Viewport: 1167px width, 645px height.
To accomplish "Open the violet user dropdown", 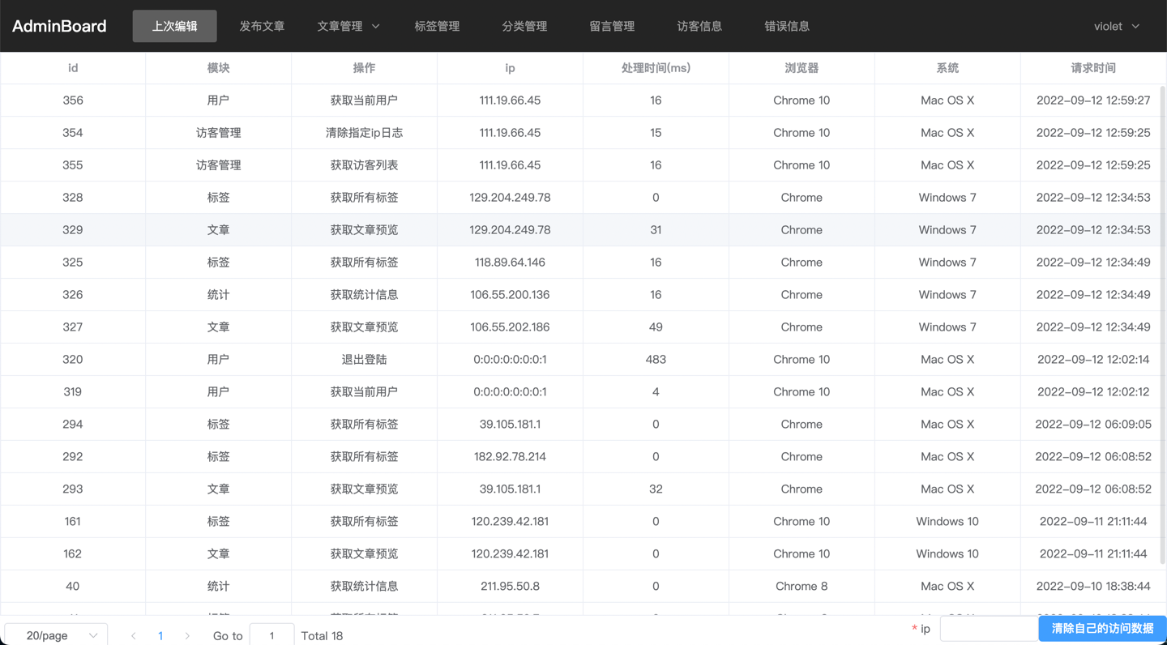I will click(x=1117, y=26).
